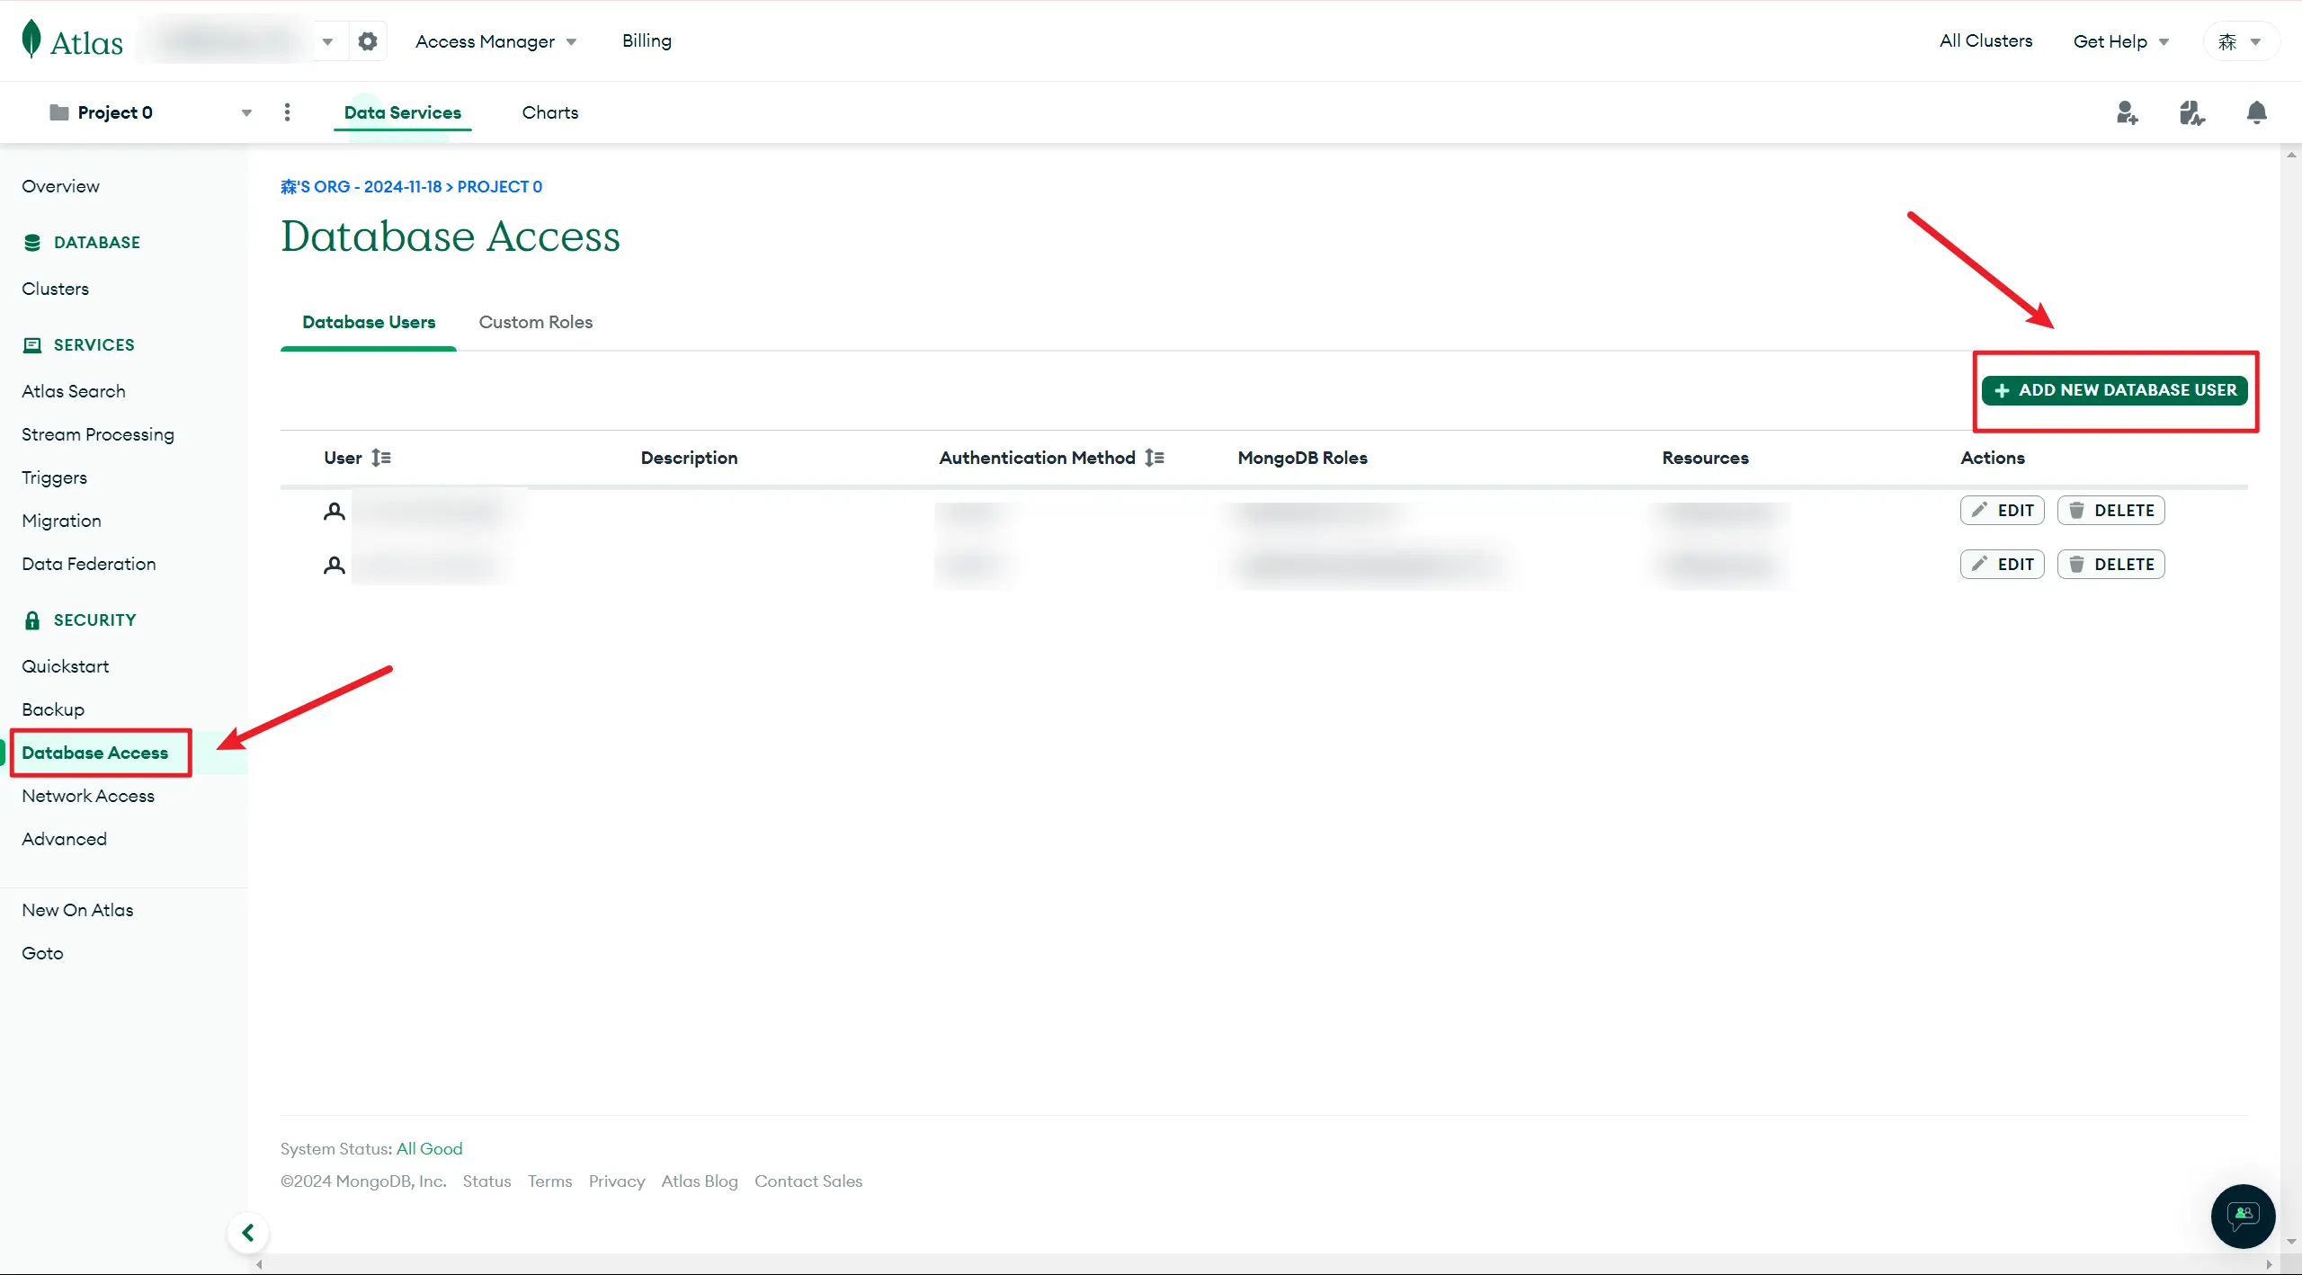
Task: Open the invite user icon
Action: [2127, 112]
